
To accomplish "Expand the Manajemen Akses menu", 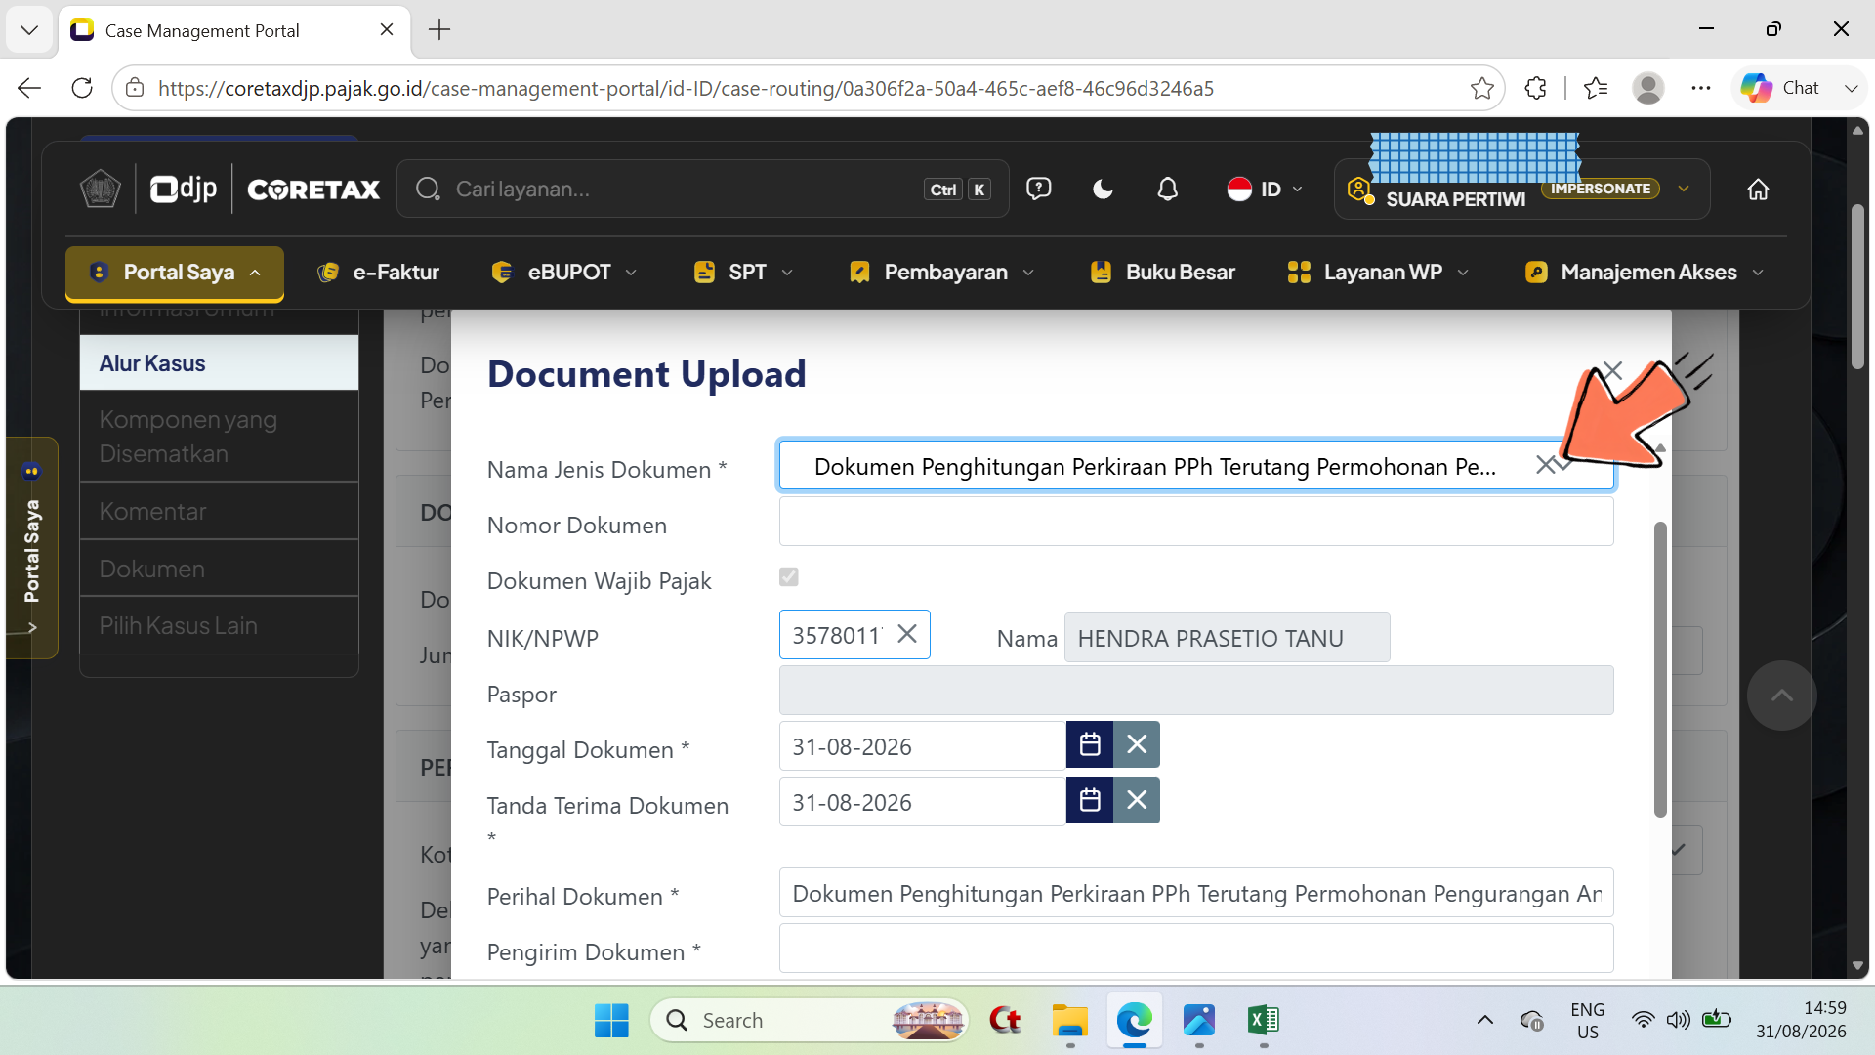I will (x=1645, y=273).
